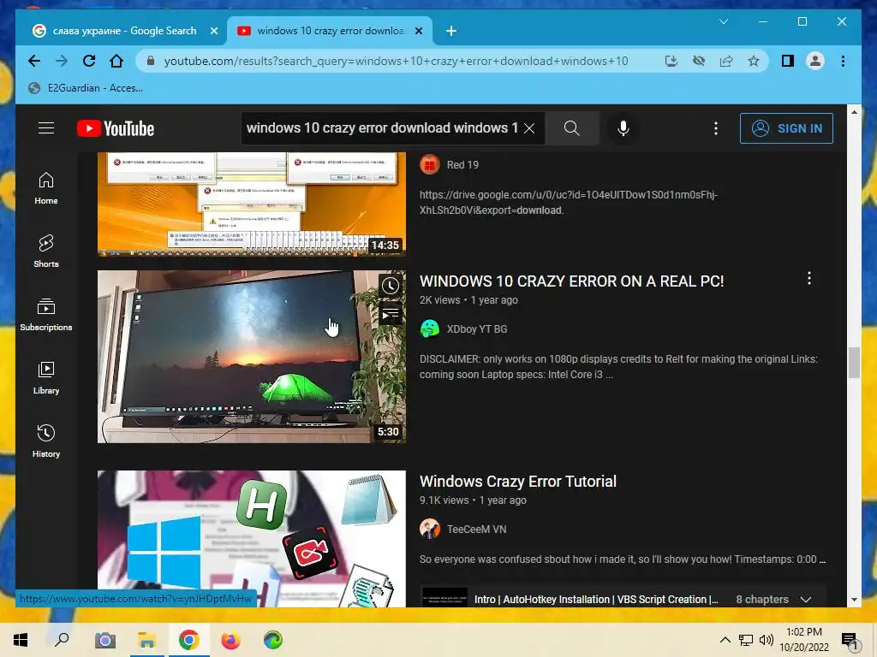Install app via address bar download icon
The height and width of the screenshot is (657, 877).
(671, 61)
